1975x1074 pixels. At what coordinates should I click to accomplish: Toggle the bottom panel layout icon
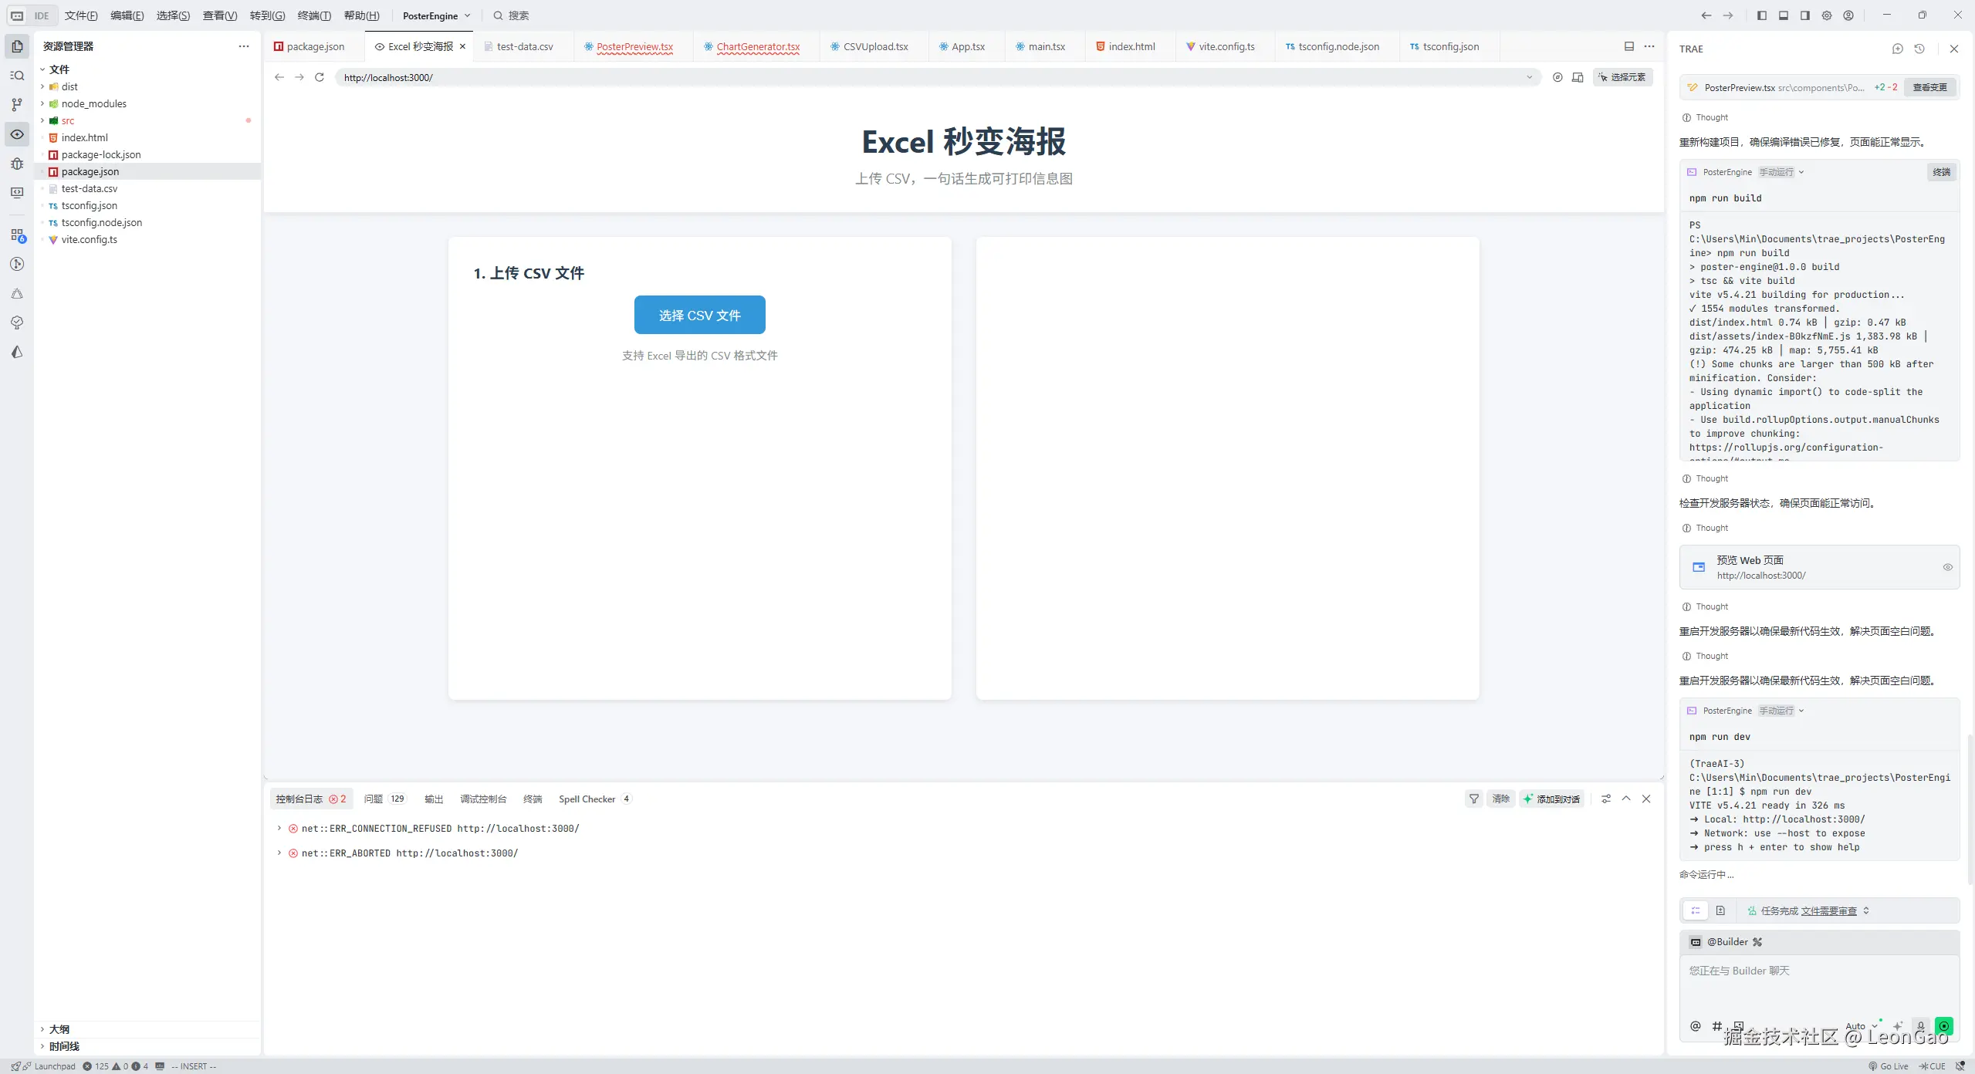[x=1783, y=15]
